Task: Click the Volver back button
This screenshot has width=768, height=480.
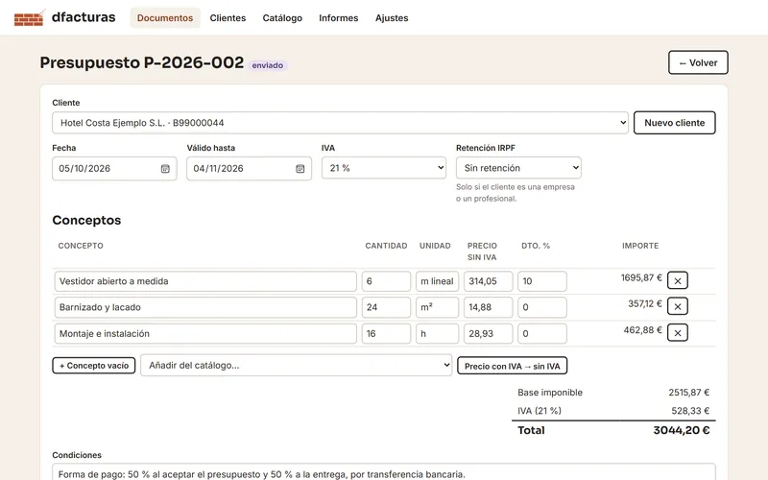Action: [698, 62]
